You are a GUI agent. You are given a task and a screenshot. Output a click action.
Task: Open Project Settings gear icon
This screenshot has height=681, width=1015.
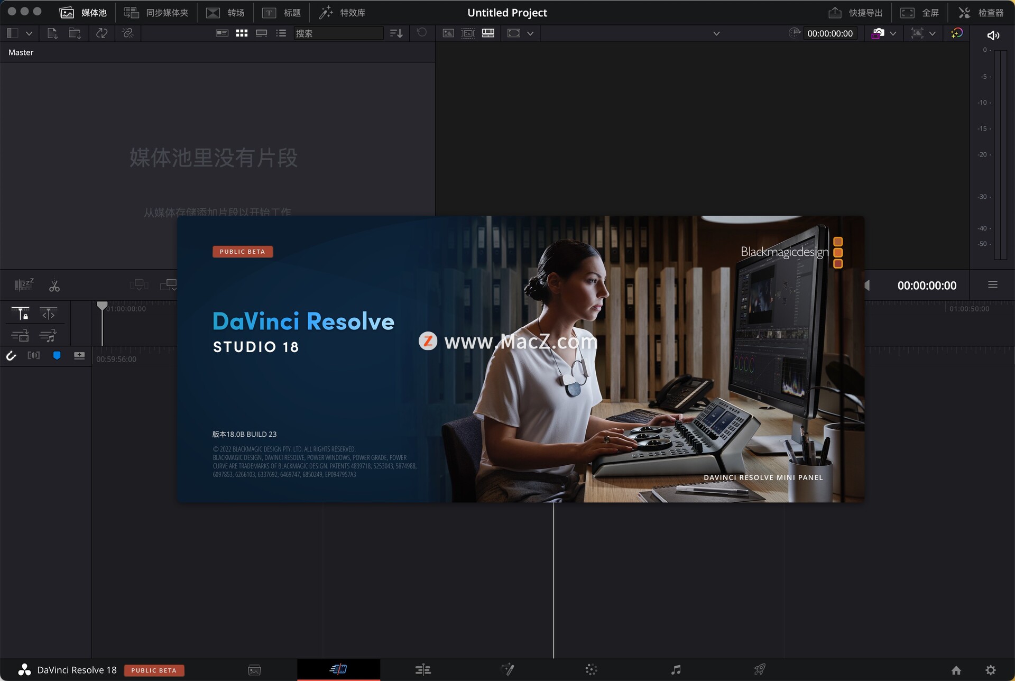(991, 670)
